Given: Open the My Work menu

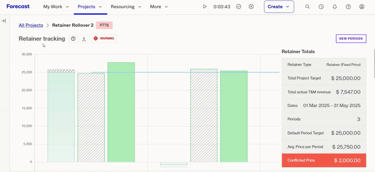Looking at the screenshot, I should coord(56,7).
